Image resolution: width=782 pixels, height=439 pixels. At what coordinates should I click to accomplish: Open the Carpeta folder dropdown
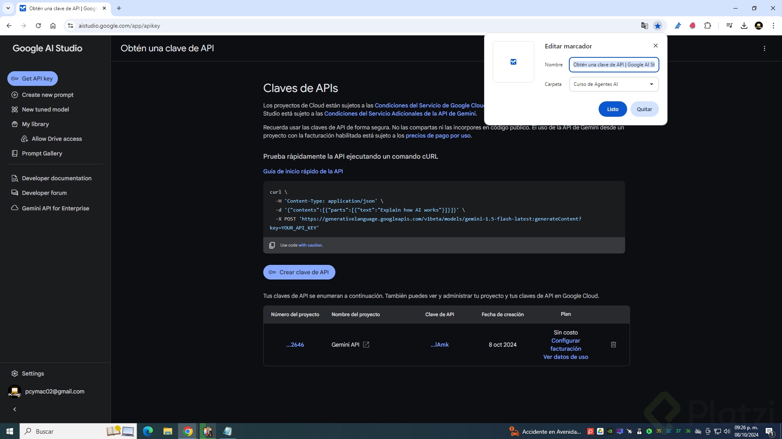614,84
